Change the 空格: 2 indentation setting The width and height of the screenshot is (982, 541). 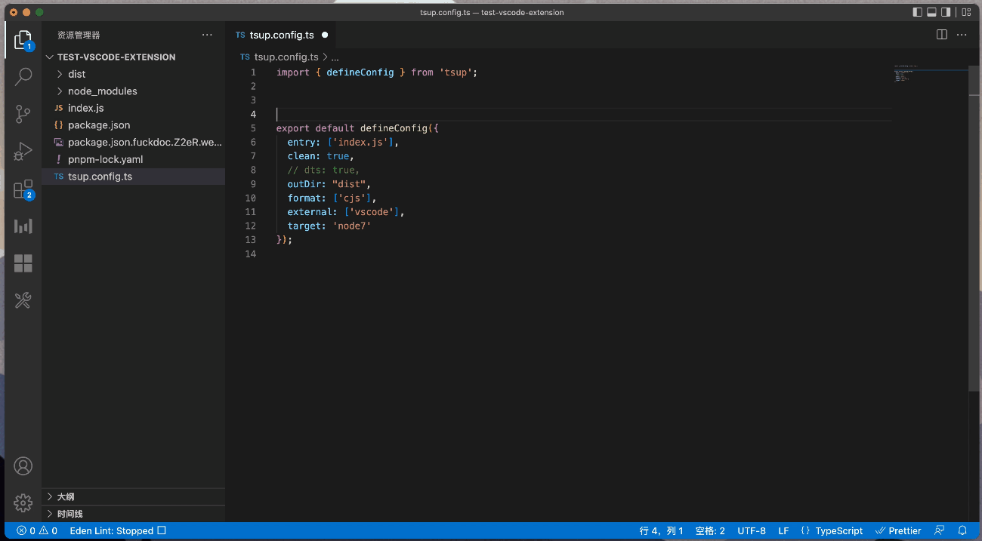coord(710,530)
